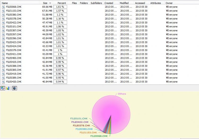Sort the list by Percent column
199x139 pixels.
(x=62, y=3)
